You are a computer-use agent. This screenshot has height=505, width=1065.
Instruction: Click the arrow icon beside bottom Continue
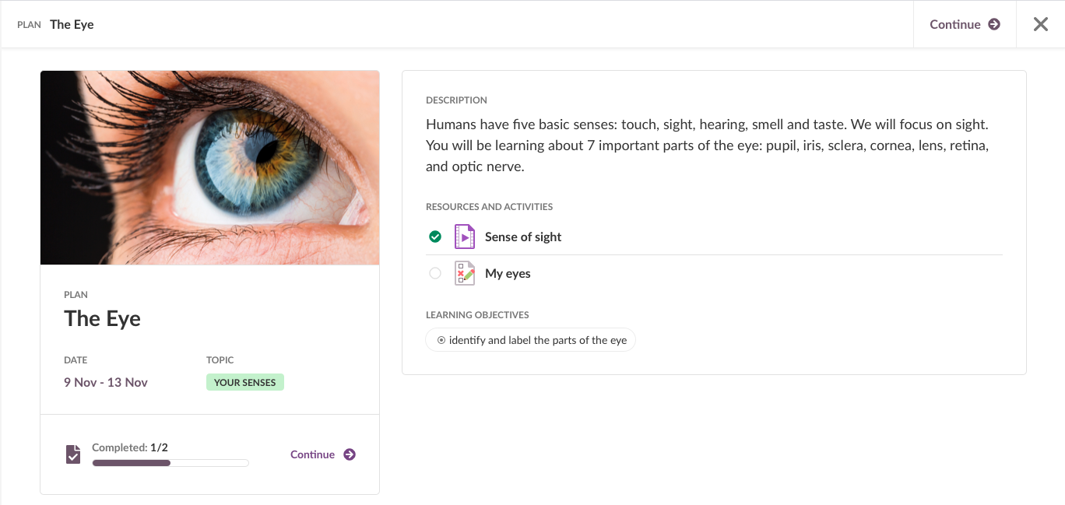click(x=350, y=454)
